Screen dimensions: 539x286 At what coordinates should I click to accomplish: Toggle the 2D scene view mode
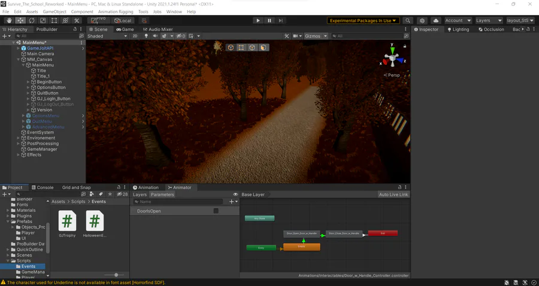[135, 36]
